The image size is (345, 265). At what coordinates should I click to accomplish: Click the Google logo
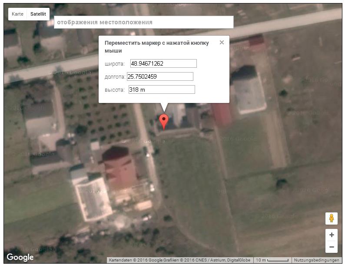(x=20, y=257)
